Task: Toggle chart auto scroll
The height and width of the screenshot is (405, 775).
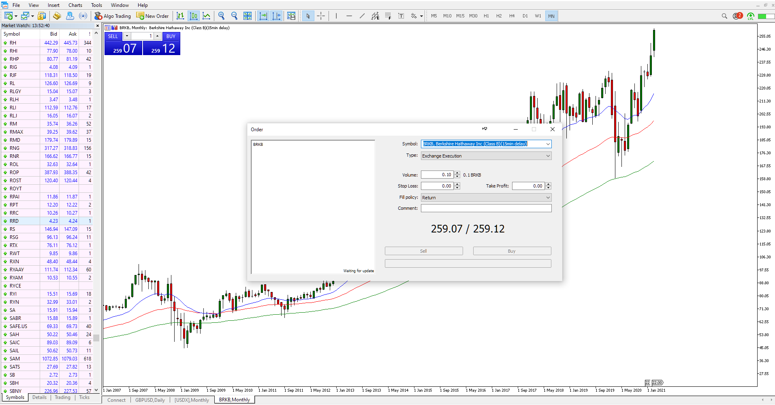Action: click(x=263, y=16)
